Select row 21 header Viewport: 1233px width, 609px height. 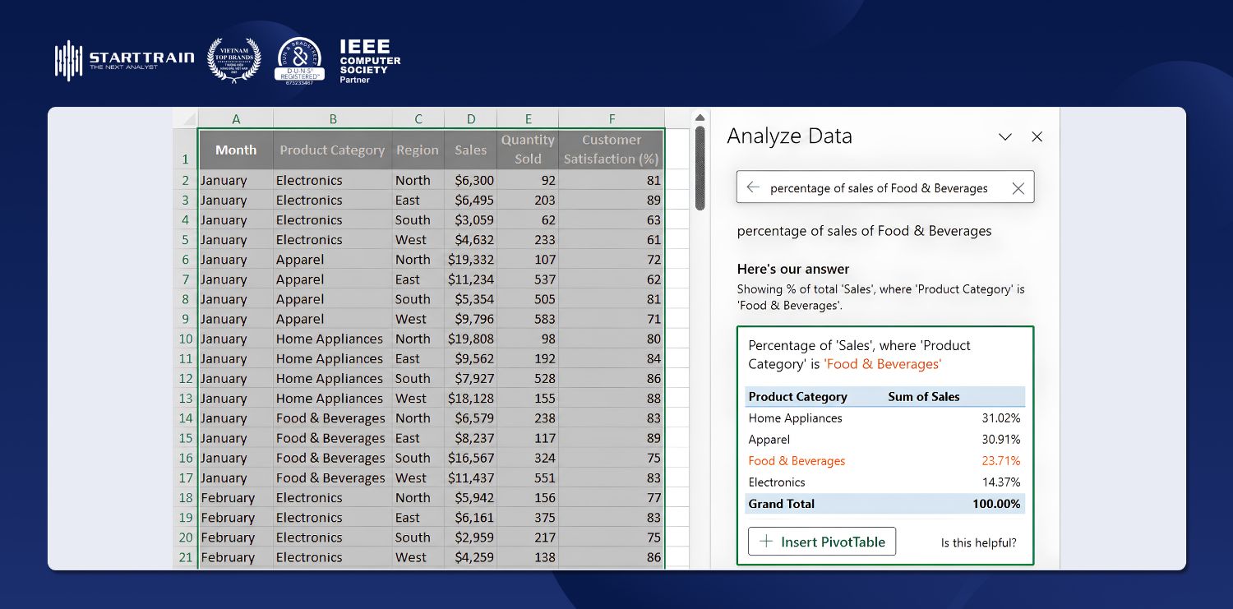(186, 557)
